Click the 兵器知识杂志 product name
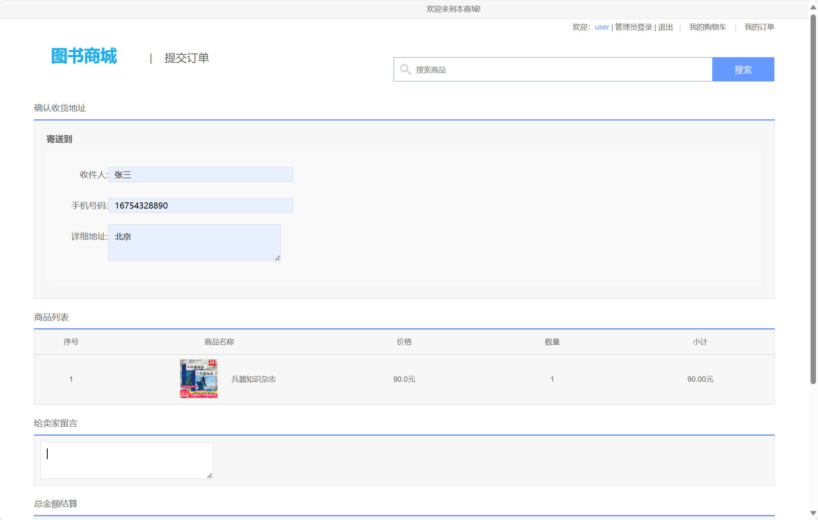The image size is (818, 520). (x=254, y=379)
